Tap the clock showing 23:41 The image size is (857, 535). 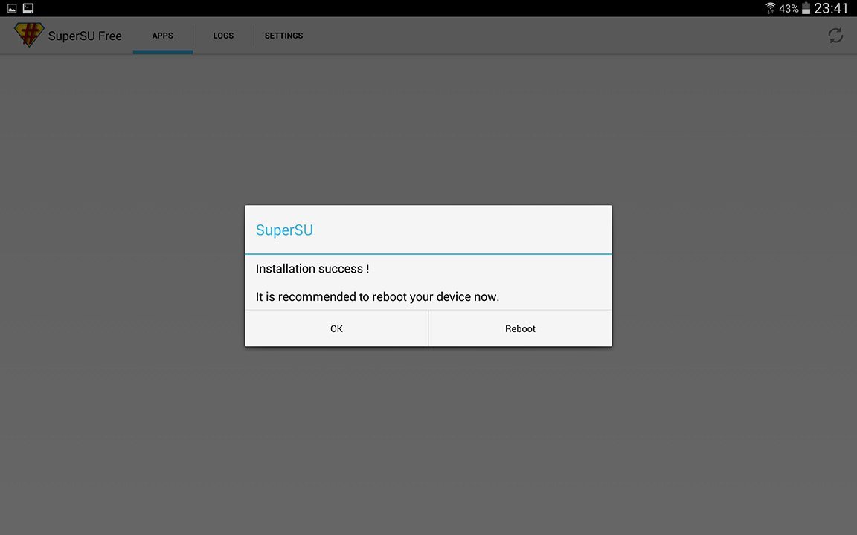coord(831,8)
